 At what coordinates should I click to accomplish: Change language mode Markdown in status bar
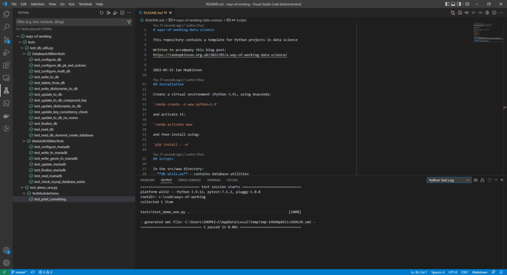click(x=479, y=272)
